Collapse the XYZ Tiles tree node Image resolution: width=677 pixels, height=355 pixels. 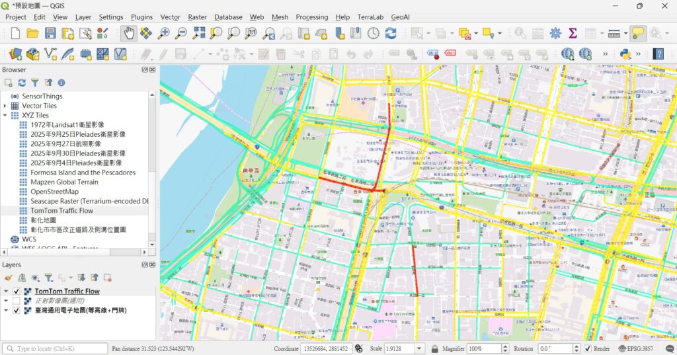click(x=5, y=115)
